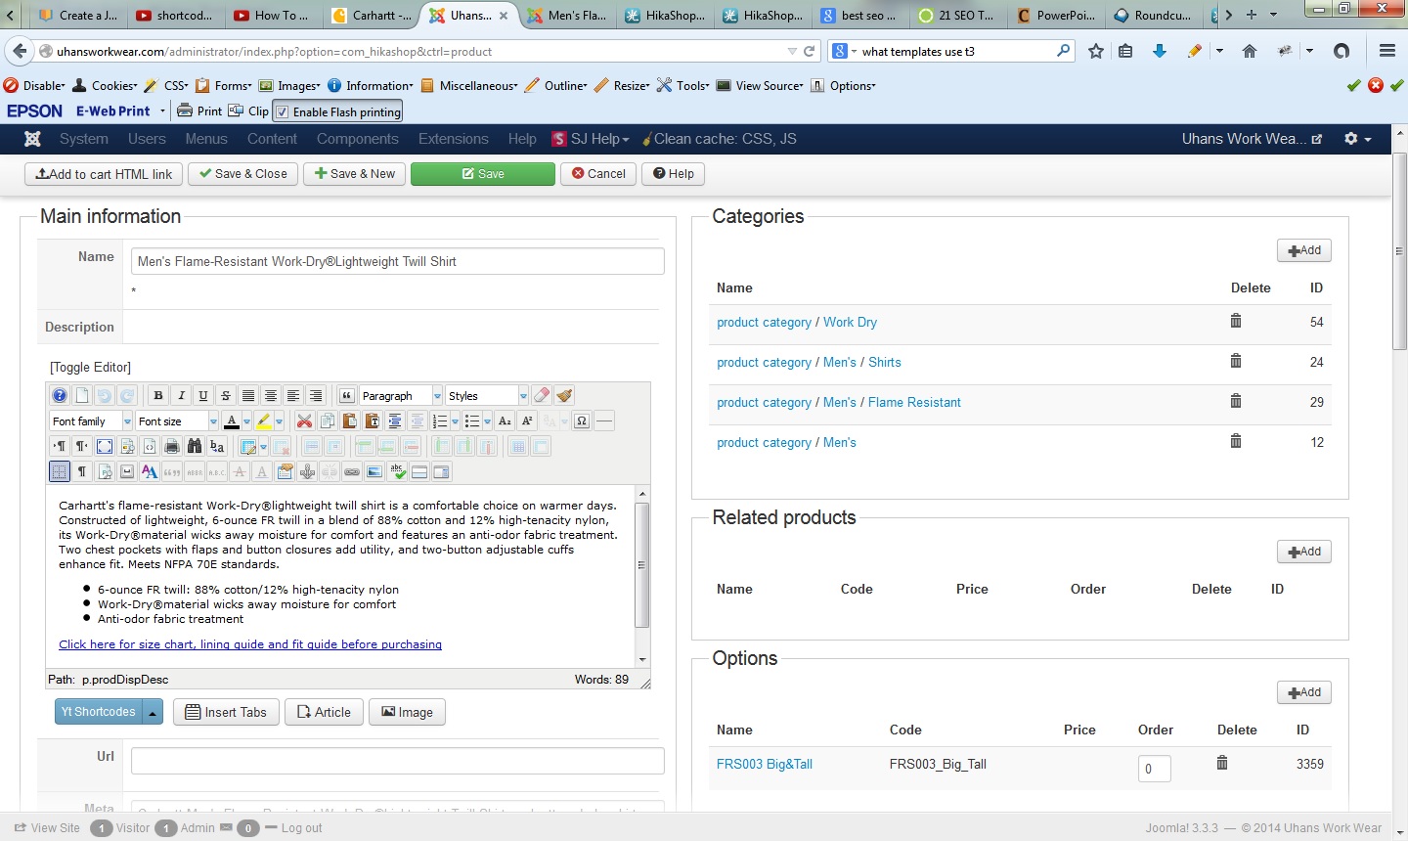Screen dimensions: 1408x841
Task: Cut the selection with the scissors icon
Action: point(305,421)
